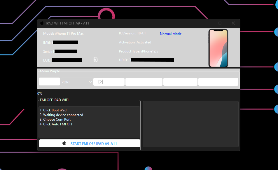Click the '3. Choose Com Port' instruction

pos(55,120)
